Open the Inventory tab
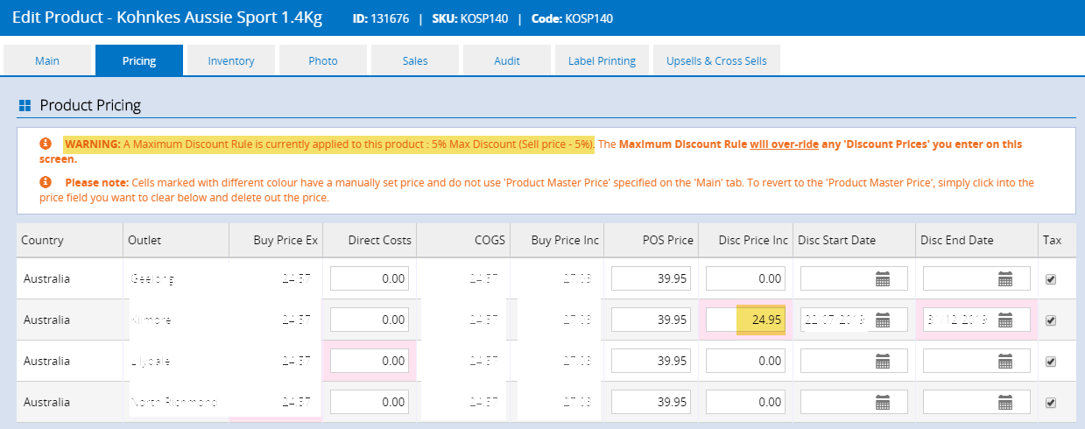The width and height of the screenshot is (1085, 429). coord(231,60)
